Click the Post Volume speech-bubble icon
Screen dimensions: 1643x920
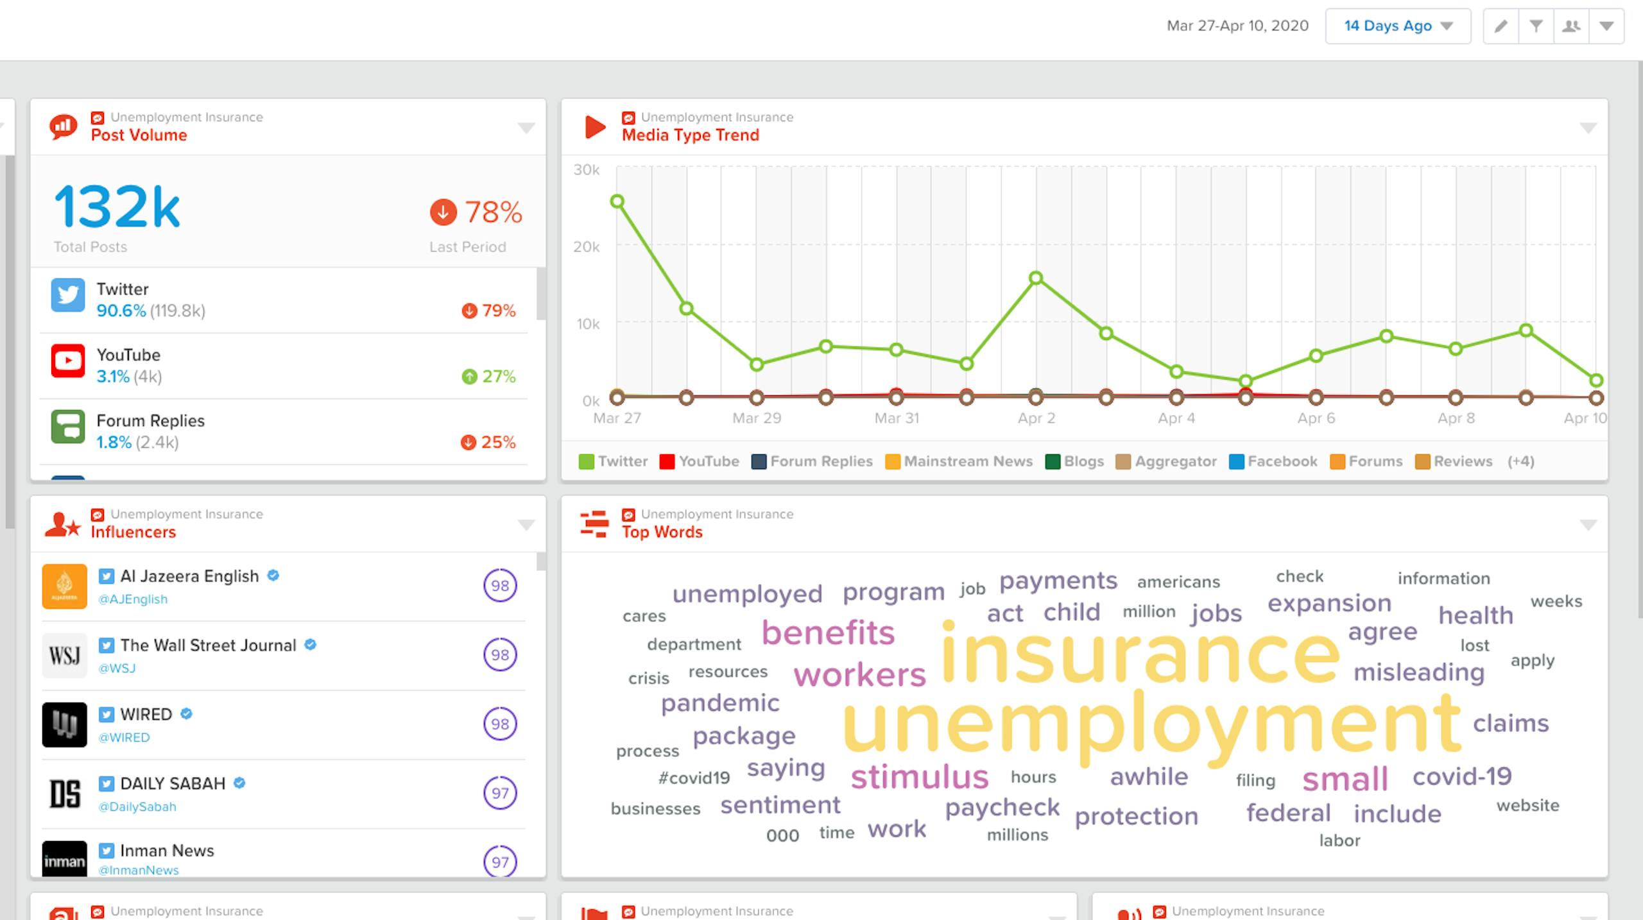click(63, 126)
